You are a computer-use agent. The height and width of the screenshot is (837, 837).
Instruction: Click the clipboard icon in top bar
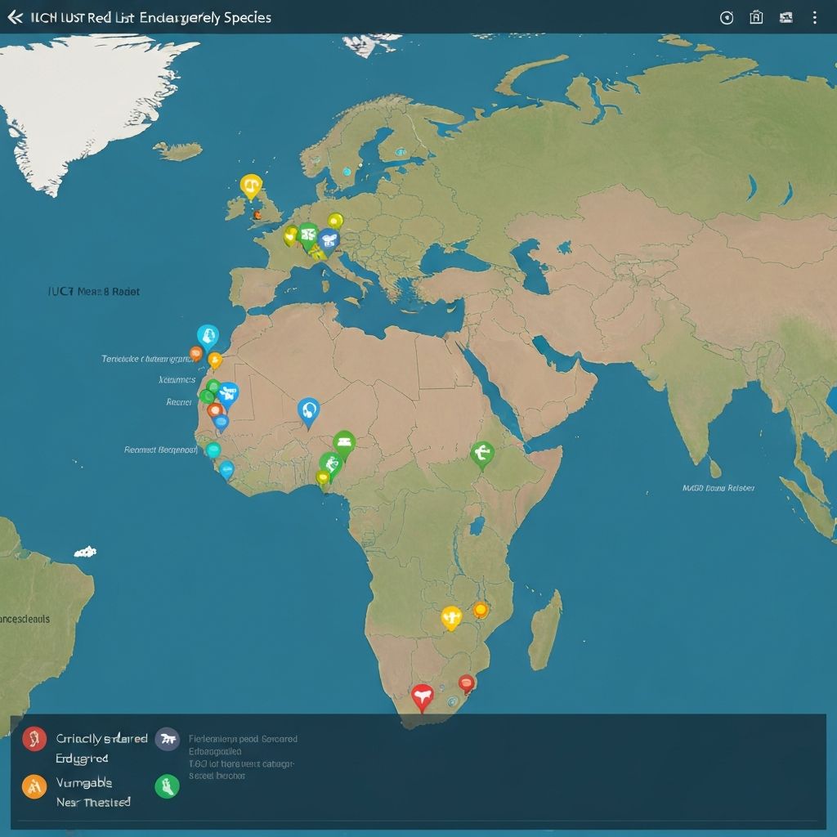(x=756, y=17)
